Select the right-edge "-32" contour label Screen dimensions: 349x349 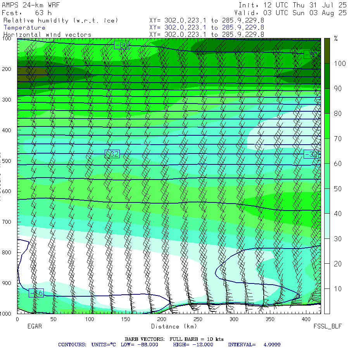311,154
